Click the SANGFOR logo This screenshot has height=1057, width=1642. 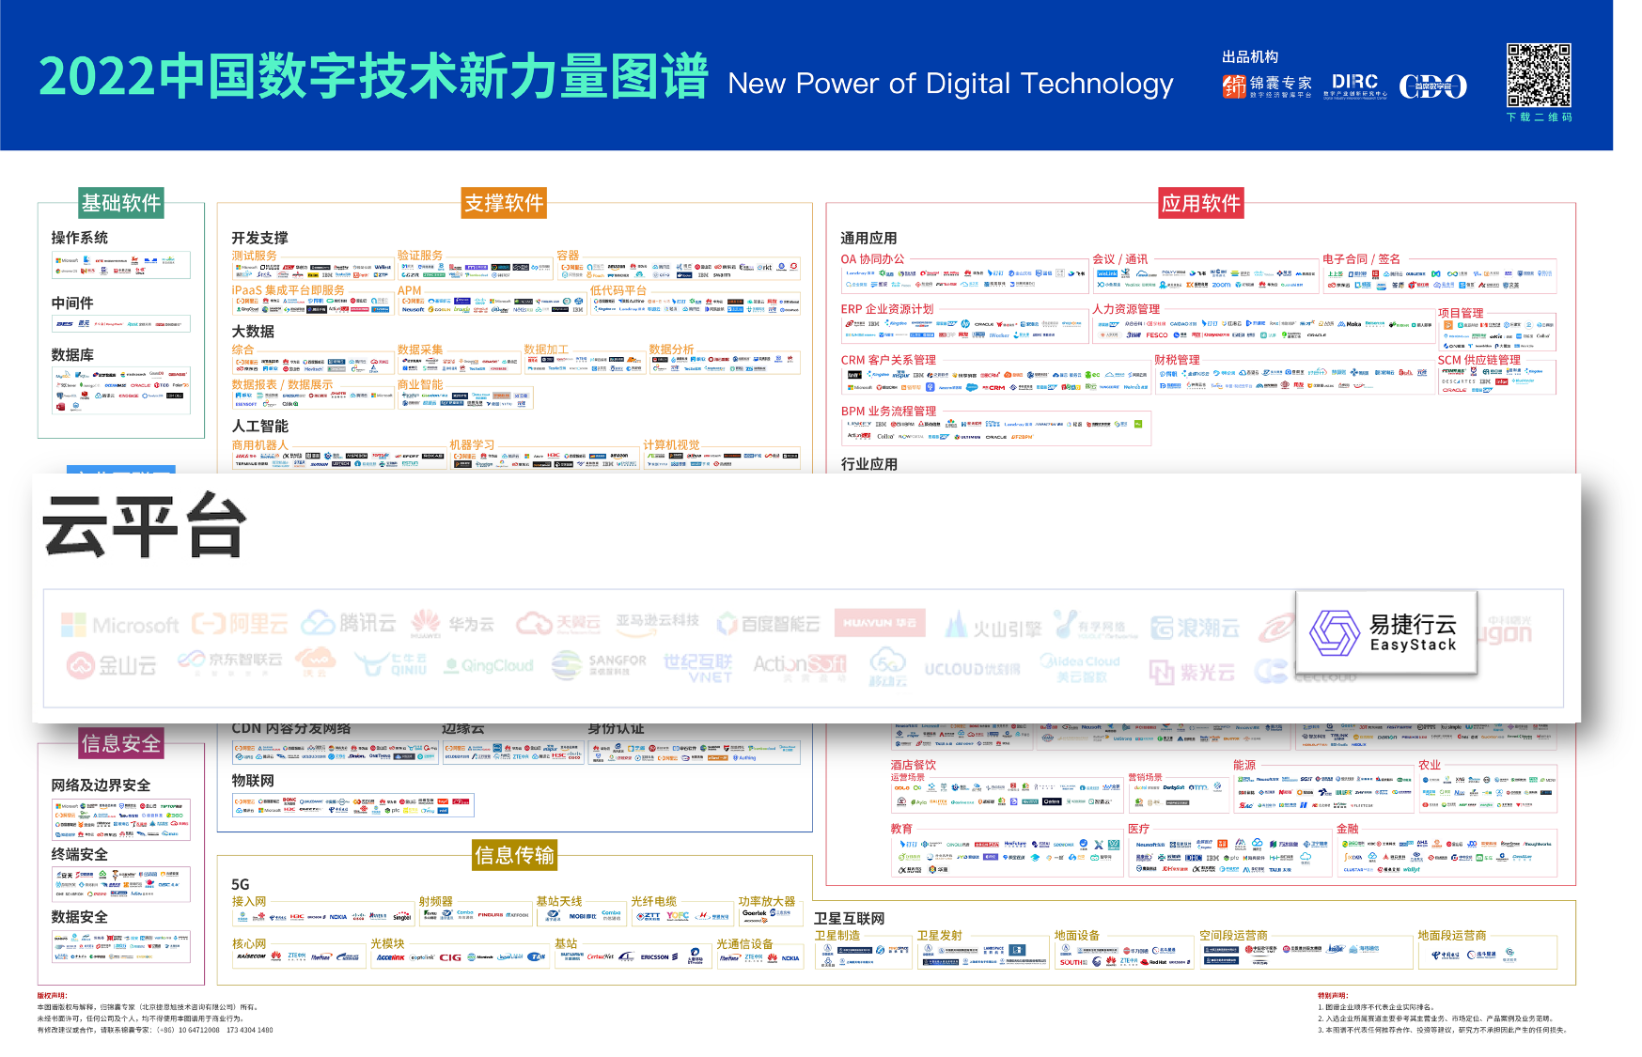[x=599, y=665]
